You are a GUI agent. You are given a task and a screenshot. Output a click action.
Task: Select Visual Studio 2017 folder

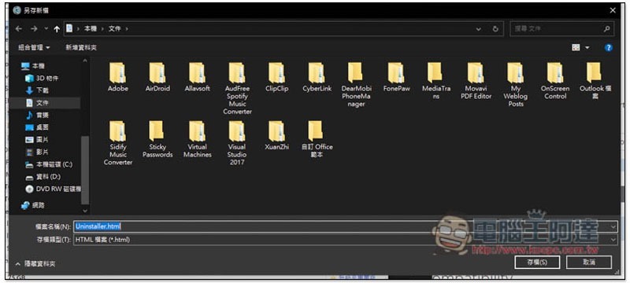[x=237, y=143]
